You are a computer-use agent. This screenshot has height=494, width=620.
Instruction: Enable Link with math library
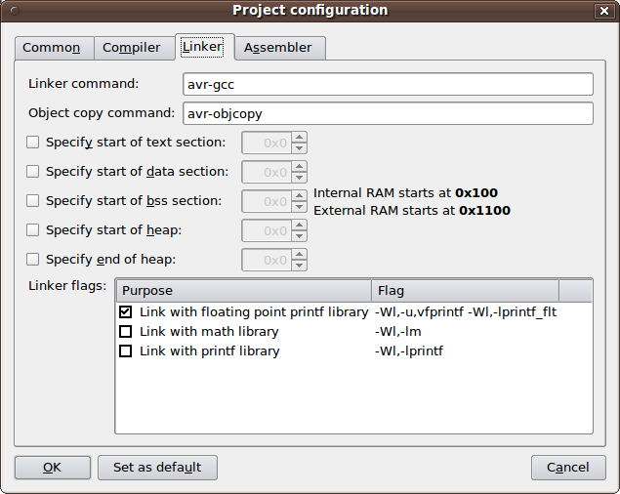click(125, 332)
